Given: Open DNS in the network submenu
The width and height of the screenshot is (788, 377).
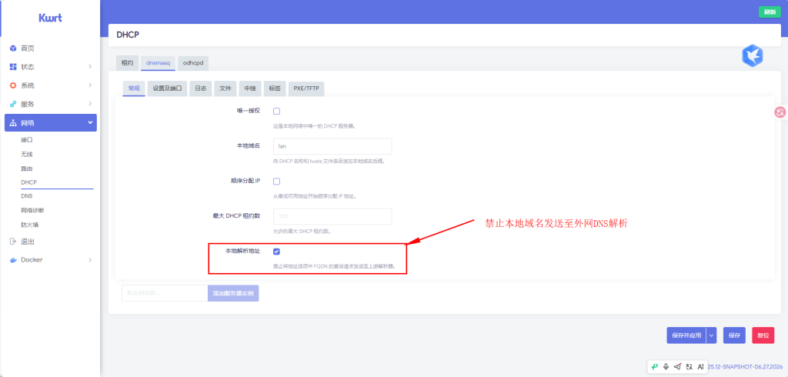Looking at the screenshot, I should click(x=27, y=196).
